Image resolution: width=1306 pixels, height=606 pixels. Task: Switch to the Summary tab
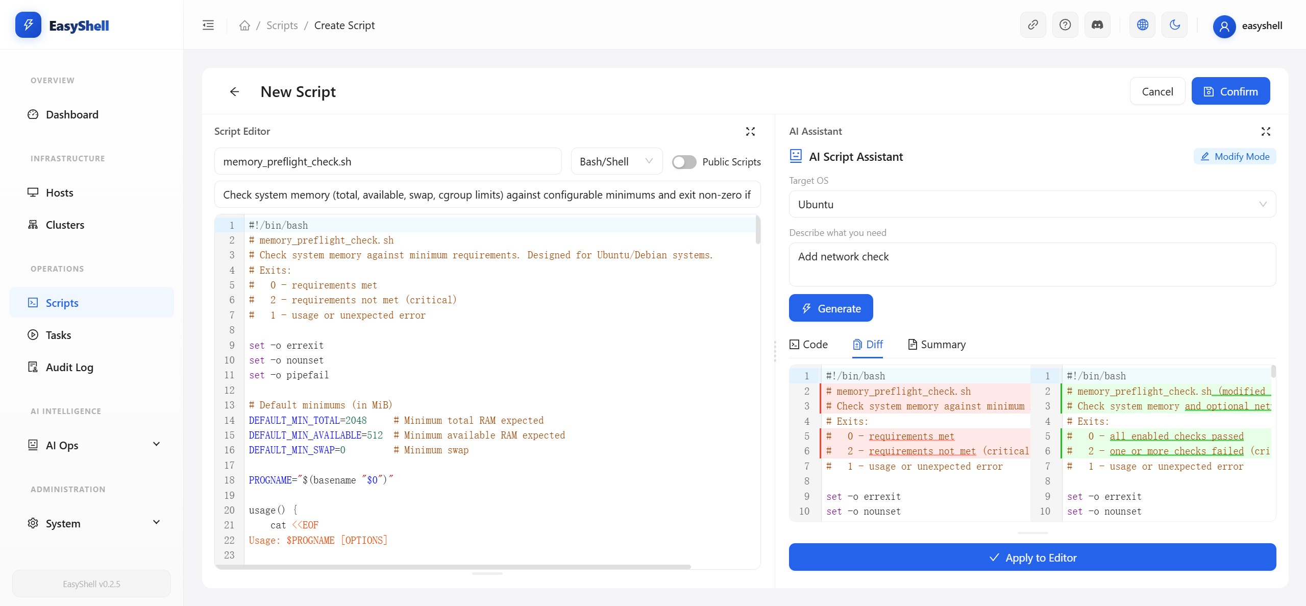(936, 344)
